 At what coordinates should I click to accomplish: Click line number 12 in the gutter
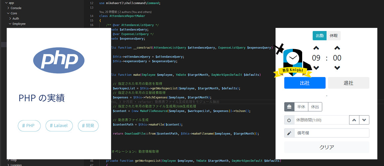click(92, 3)
